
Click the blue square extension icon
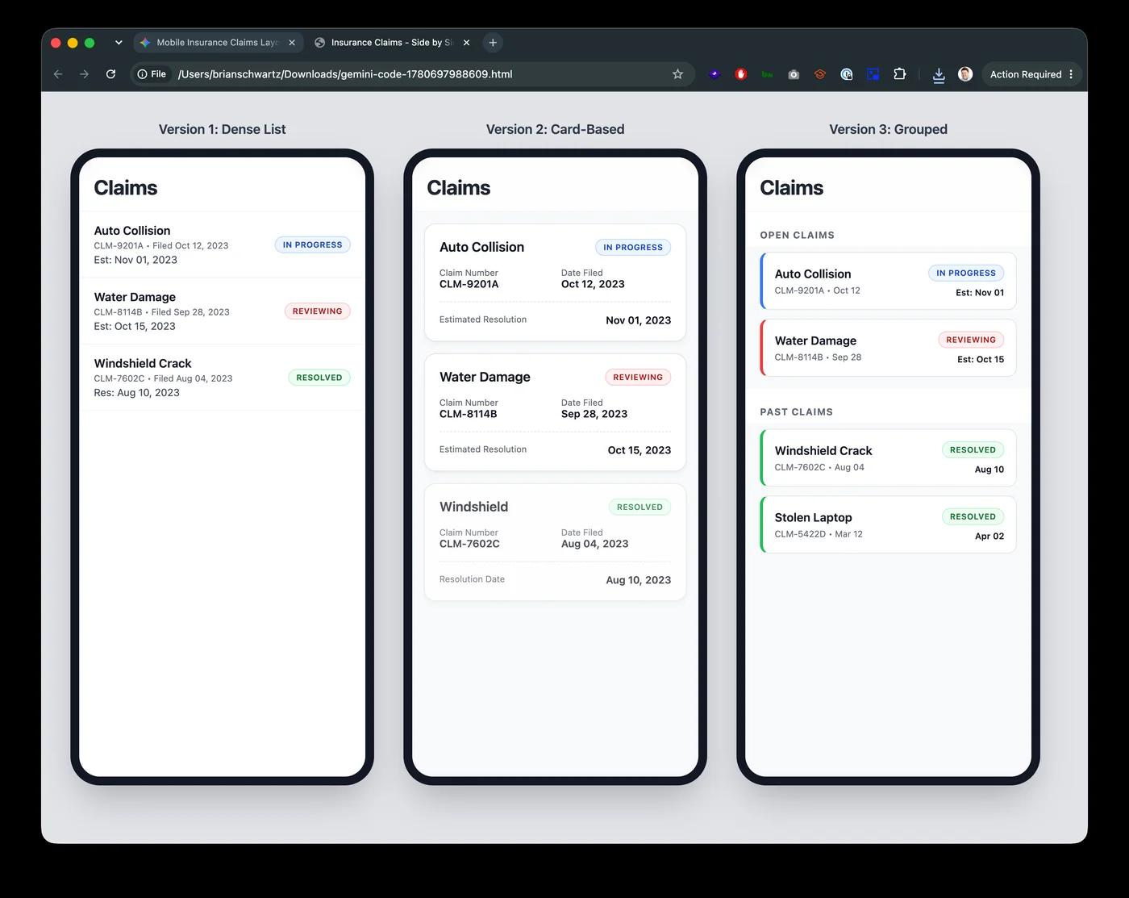[873, 74]
